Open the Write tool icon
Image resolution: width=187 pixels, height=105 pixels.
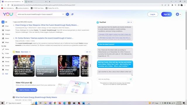tap(3, 49)
